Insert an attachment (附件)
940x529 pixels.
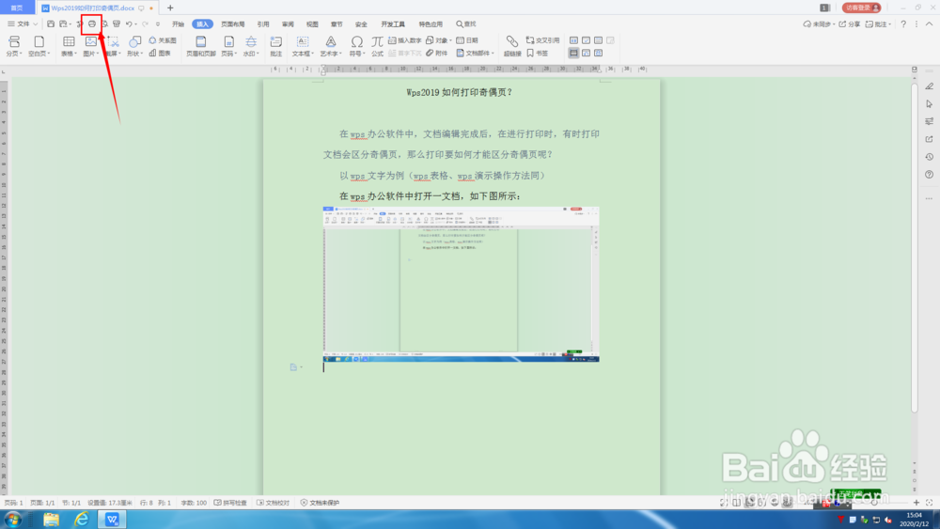(x=437, y=53)
